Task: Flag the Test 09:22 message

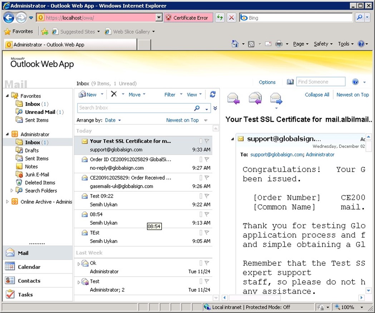Action: coord(207,196)
